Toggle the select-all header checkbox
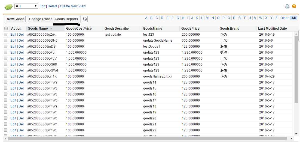 point(6,29)
